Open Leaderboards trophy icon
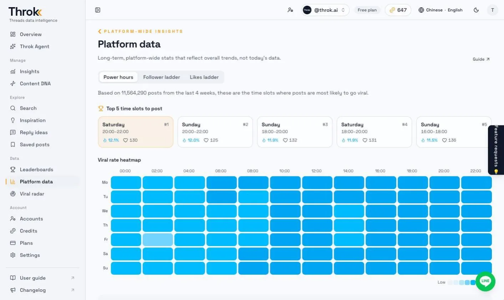 point(13,170)
